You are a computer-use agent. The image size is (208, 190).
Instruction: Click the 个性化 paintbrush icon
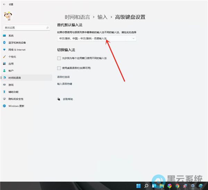[5, 57]
